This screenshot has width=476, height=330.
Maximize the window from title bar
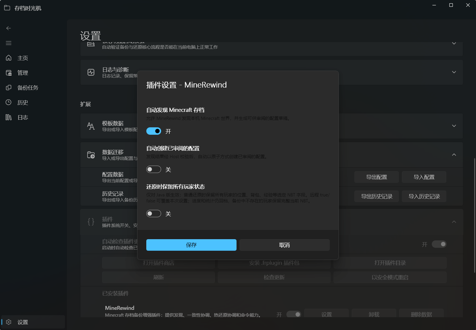451,5
